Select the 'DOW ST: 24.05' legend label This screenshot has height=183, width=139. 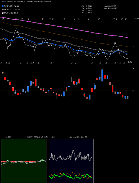click(11, 6)
